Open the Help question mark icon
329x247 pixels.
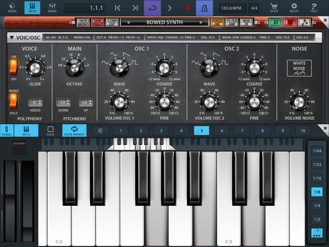coord(314,8)
